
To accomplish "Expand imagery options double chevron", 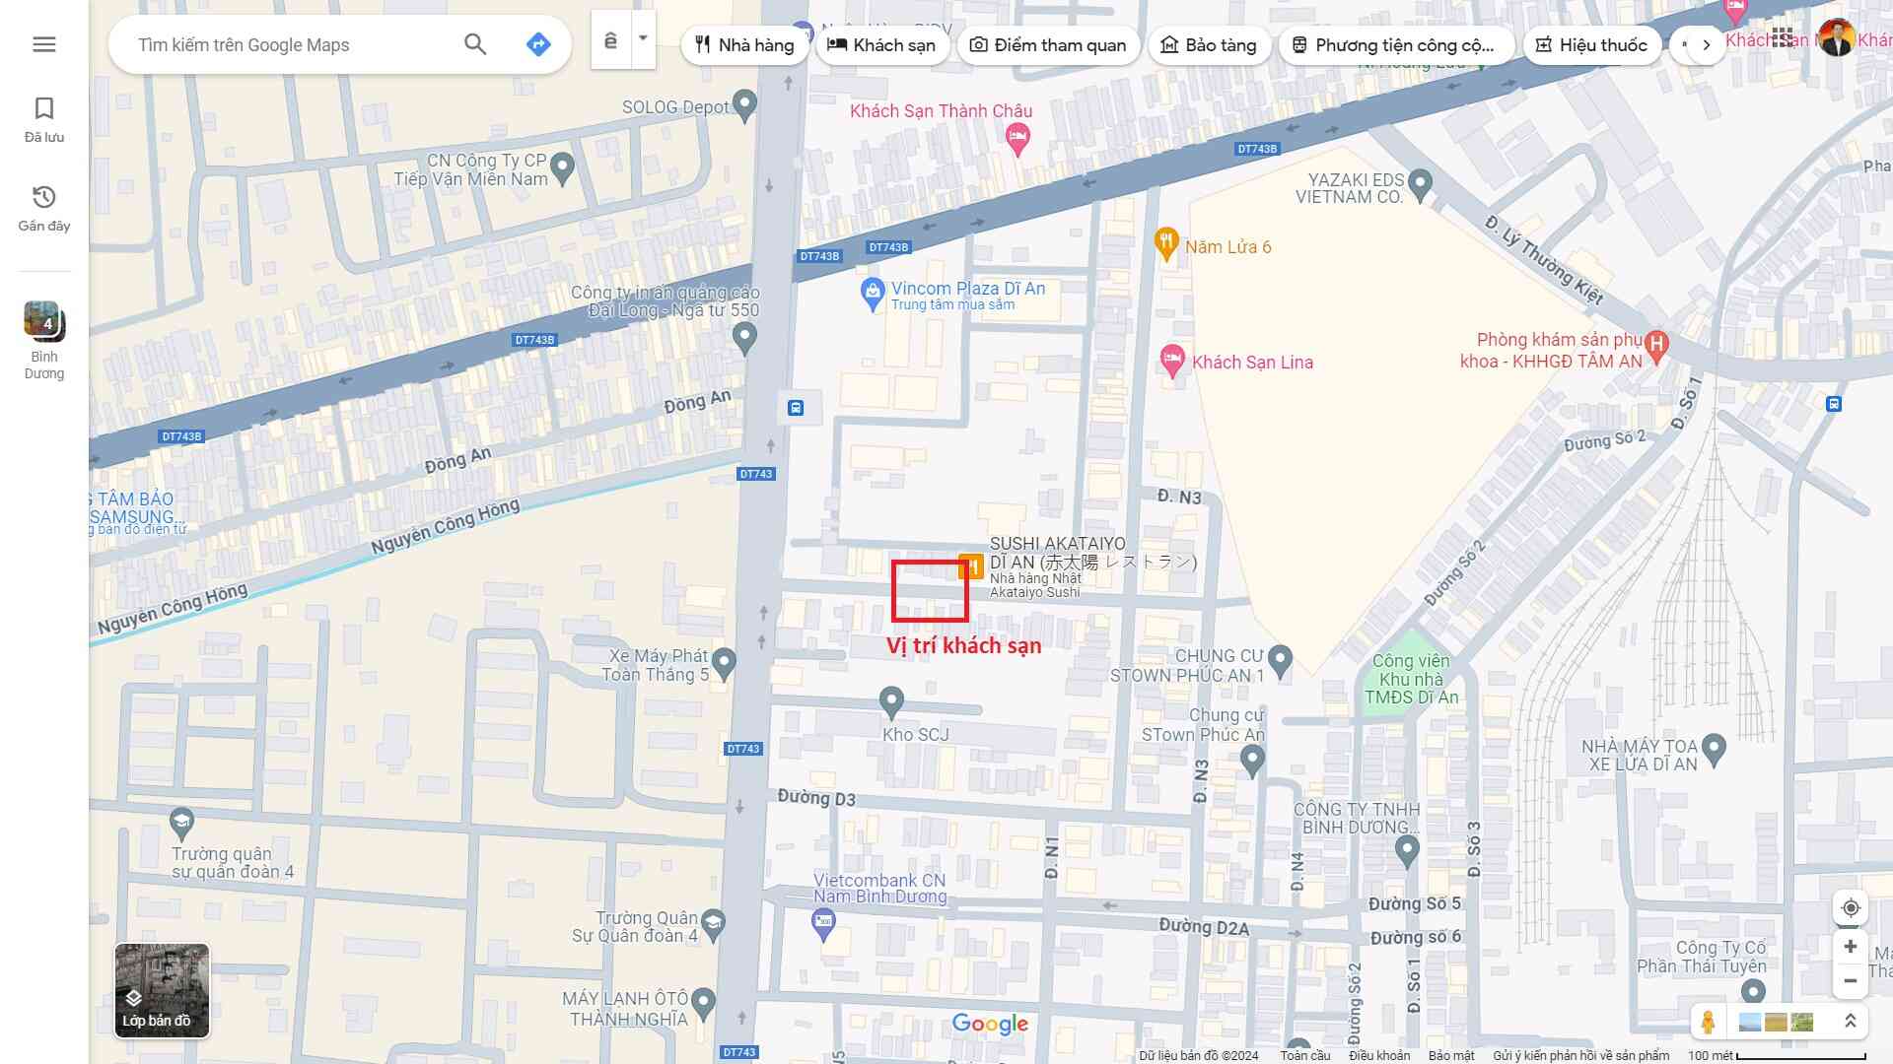I will coord(1851,1022).
